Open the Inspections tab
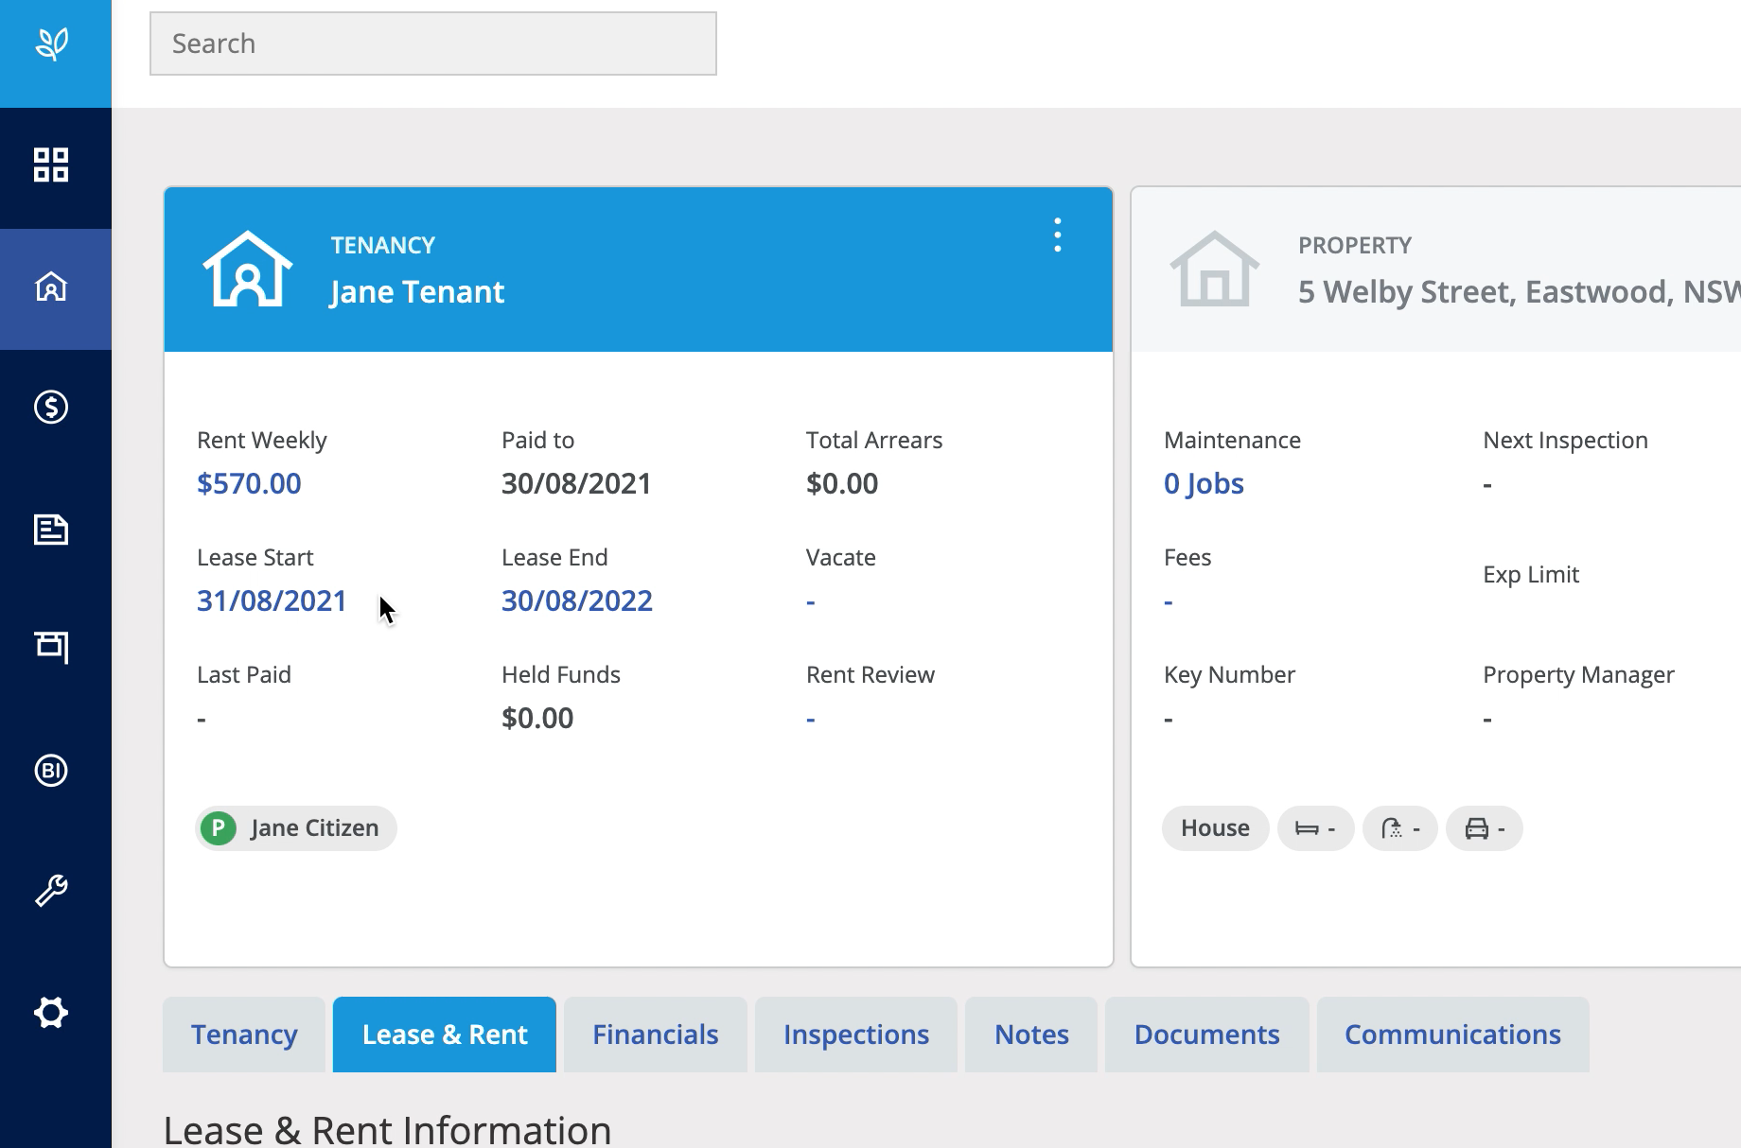1741x1148 pixels. tap(855, 1035)
